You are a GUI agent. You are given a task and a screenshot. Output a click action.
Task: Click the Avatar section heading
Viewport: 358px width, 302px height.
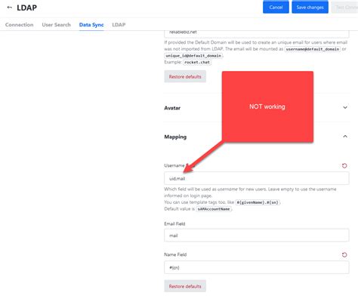[x=172, y=108]
